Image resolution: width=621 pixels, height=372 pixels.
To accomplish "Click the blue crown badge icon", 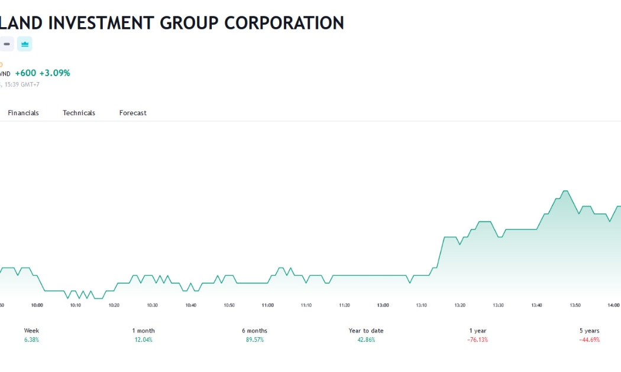I will click(x=25, y=44).
